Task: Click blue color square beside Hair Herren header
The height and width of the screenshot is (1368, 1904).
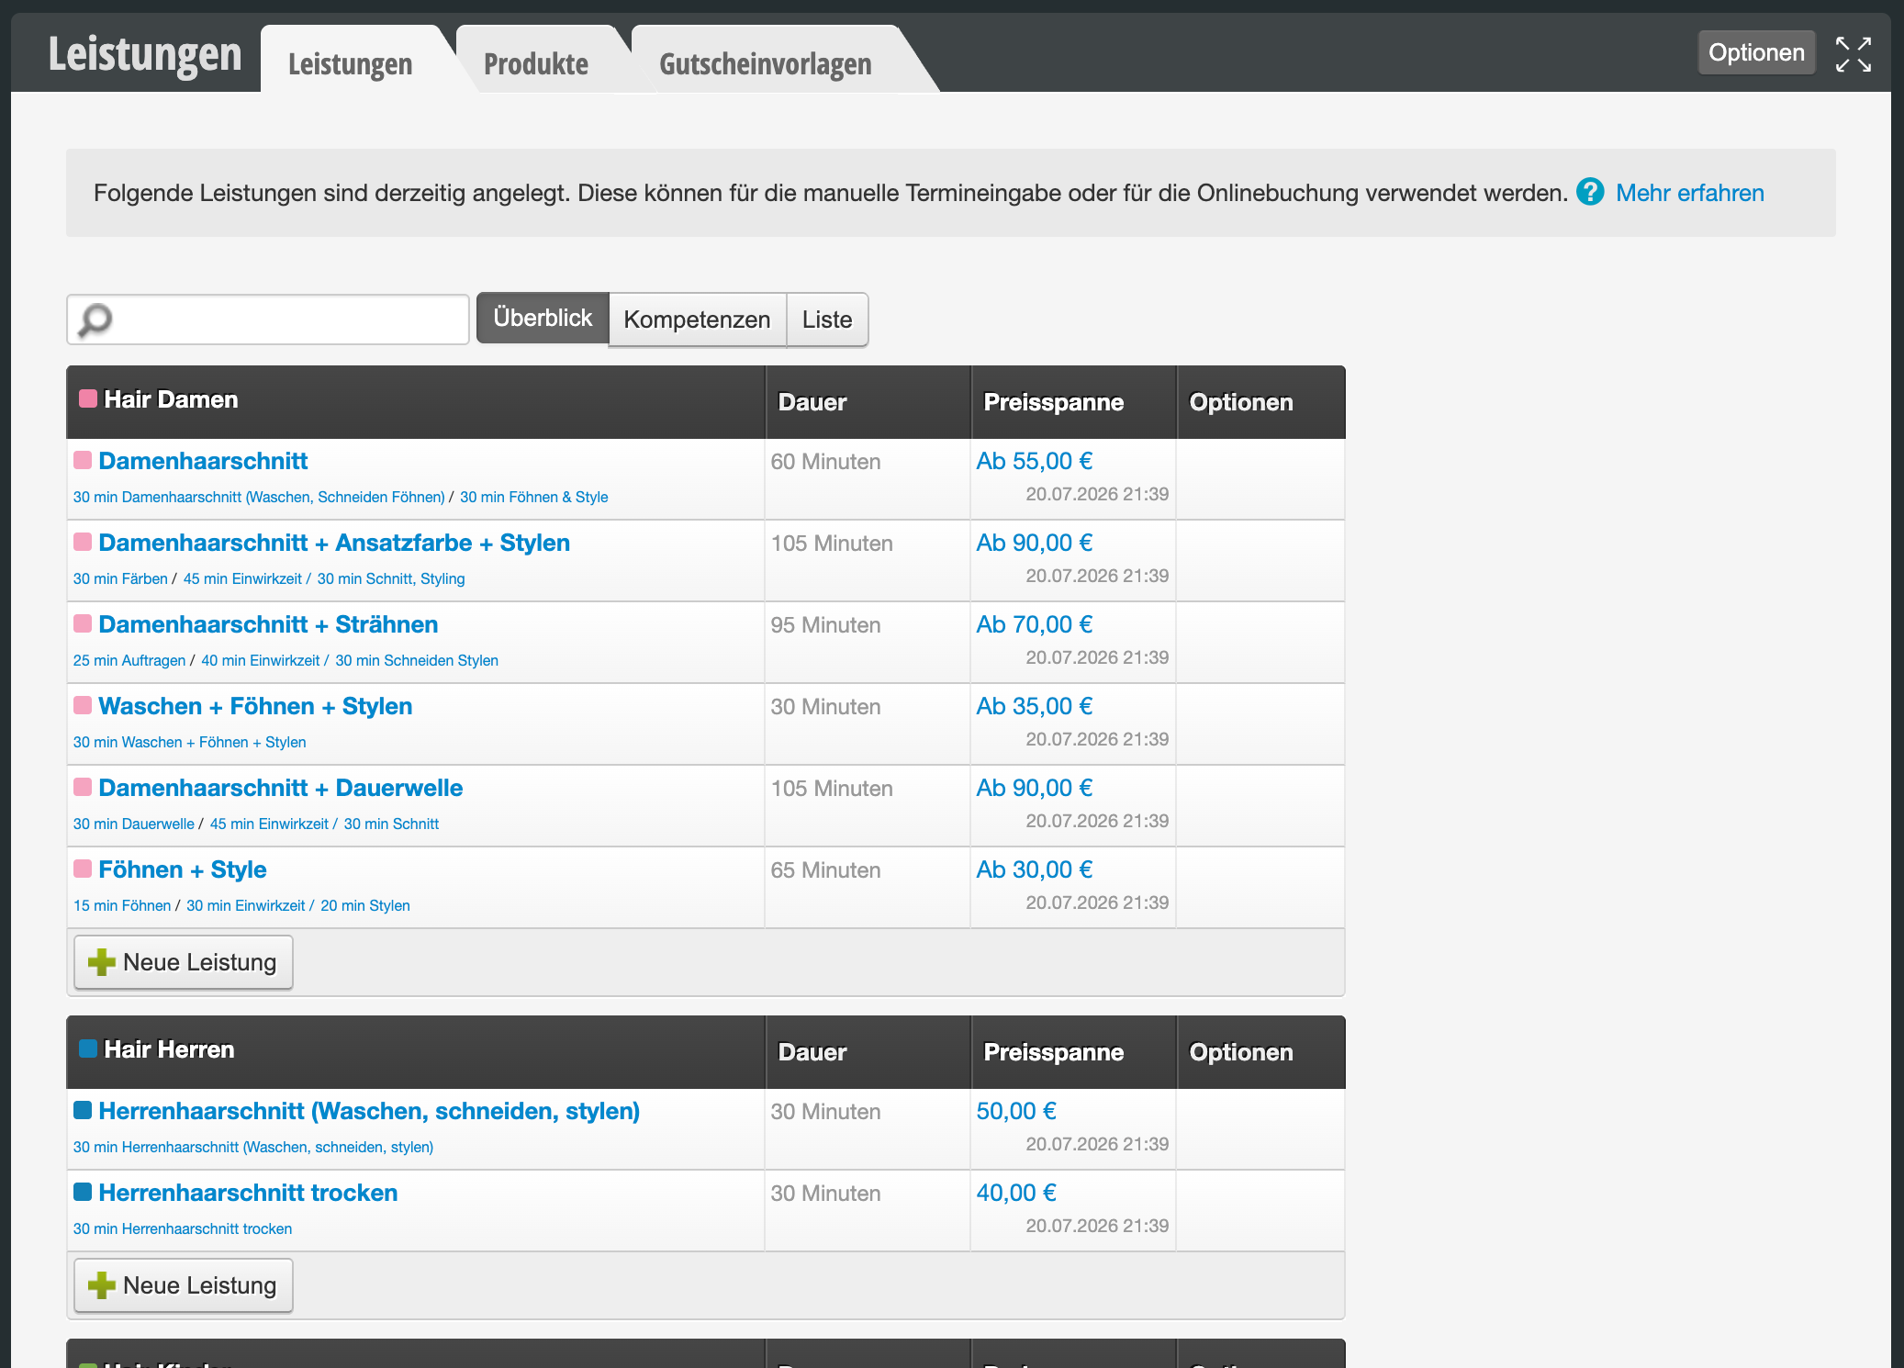Action: (88, 1048)
